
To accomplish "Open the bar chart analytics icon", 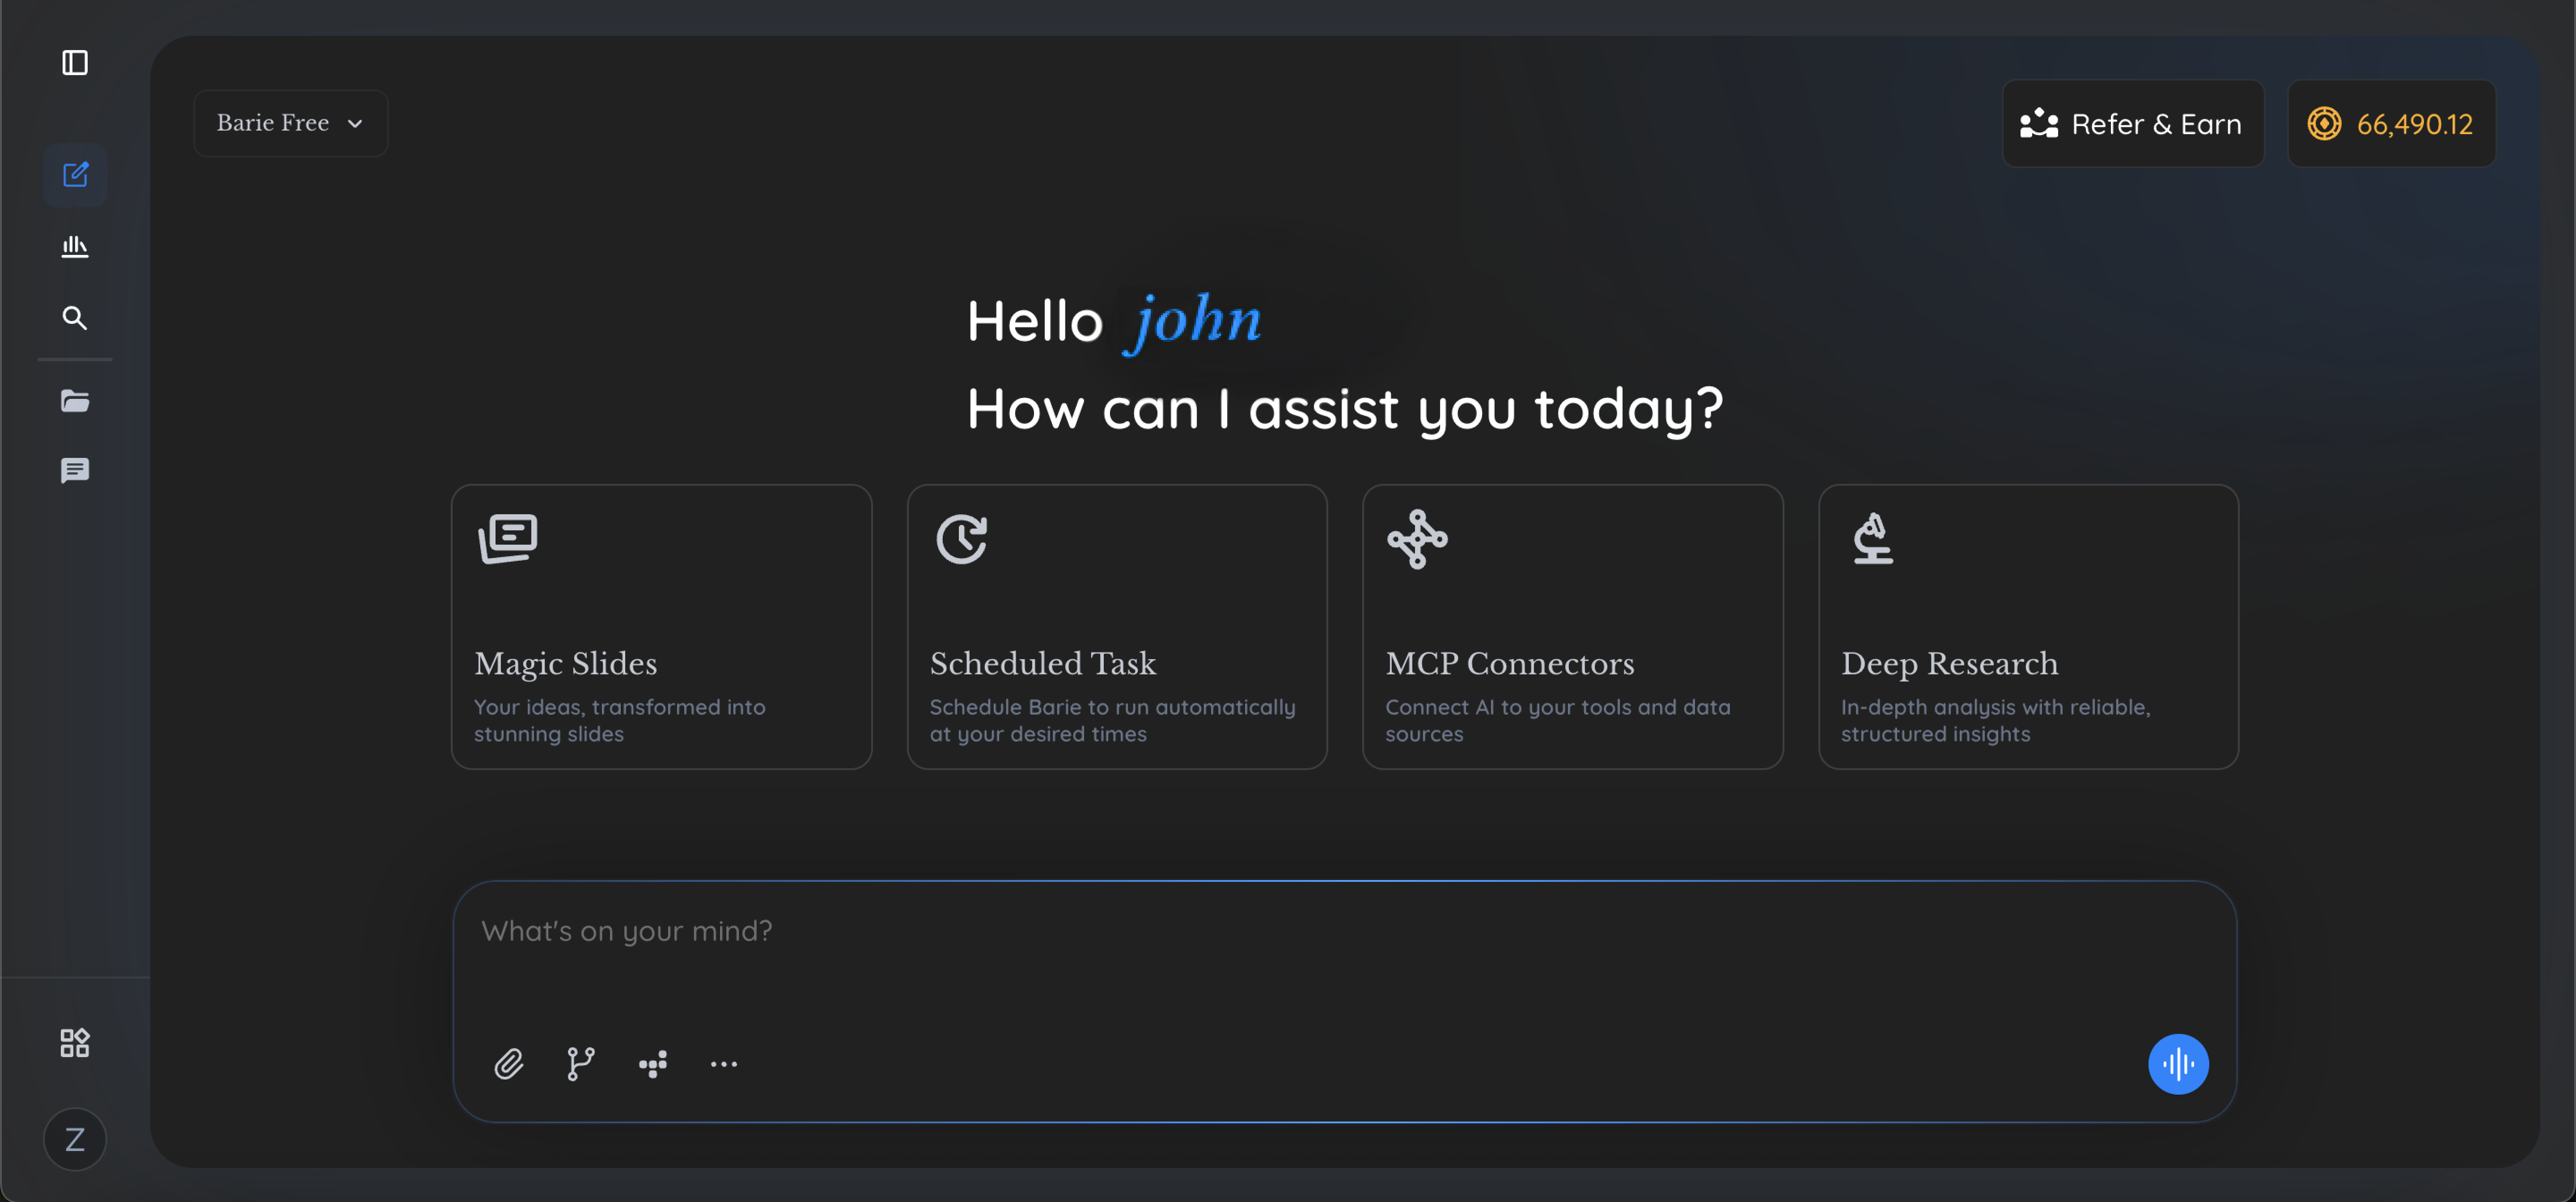I will (75, 246).
